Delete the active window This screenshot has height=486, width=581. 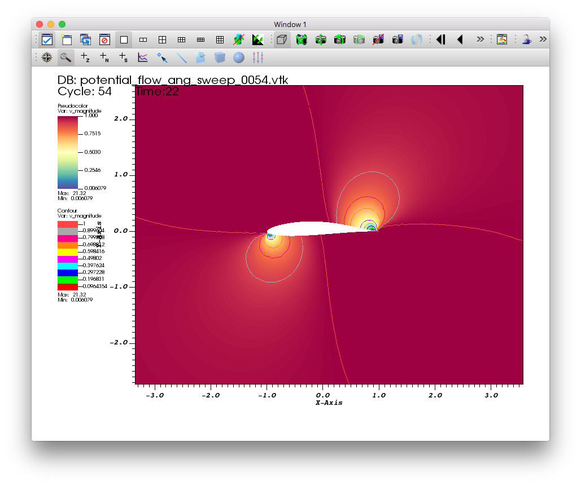(x=105, y=39)
